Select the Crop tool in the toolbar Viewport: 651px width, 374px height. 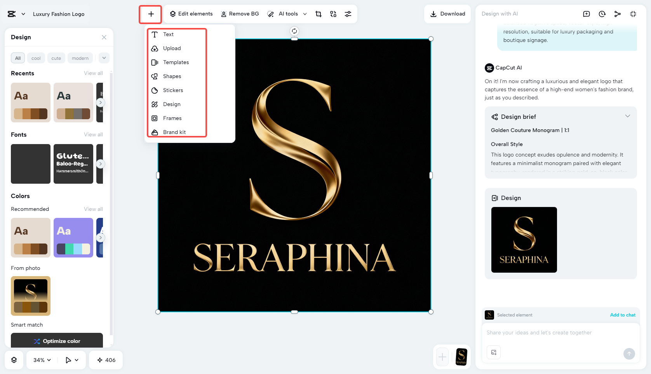point(319,14)
